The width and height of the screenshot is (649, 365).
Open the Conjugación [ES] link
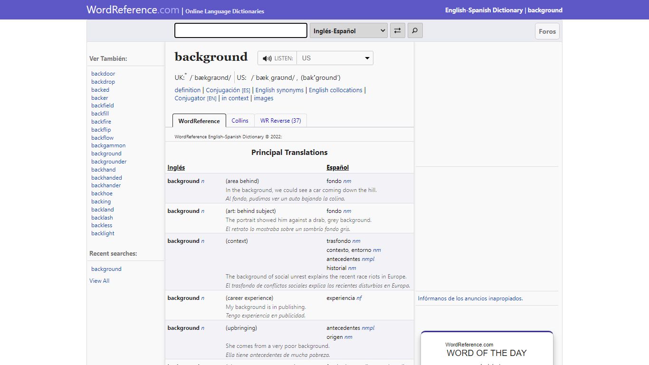pyautogui.click(x=228, y=90)
